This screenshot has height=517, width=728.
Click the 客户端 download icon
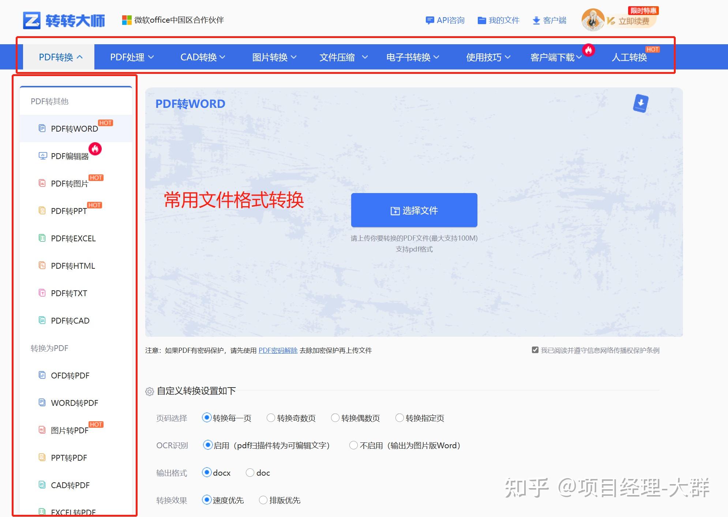[x=536, y=20]
